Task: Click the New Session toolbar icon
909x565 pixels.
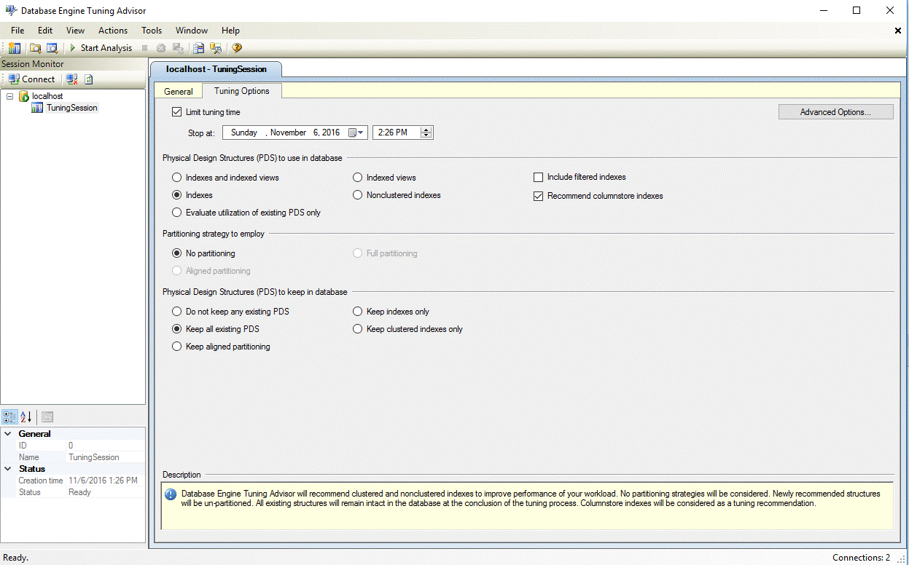Action: coord(14,48)
